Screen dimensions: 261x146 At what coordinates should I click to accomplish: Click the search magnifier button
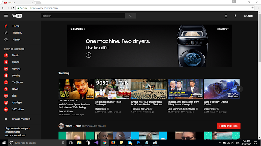pos(130,16)
